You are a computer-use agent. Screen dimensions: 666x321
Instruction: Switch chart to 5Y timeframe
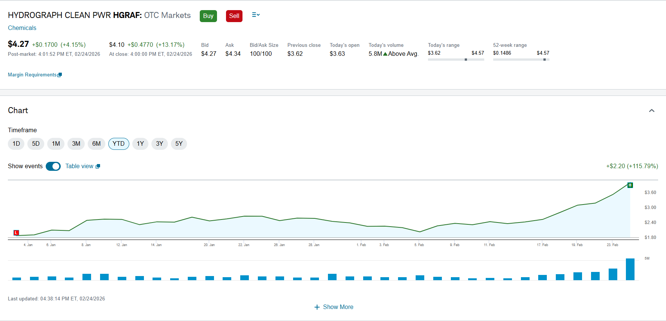pyautogui.click(x=179, y=144)
